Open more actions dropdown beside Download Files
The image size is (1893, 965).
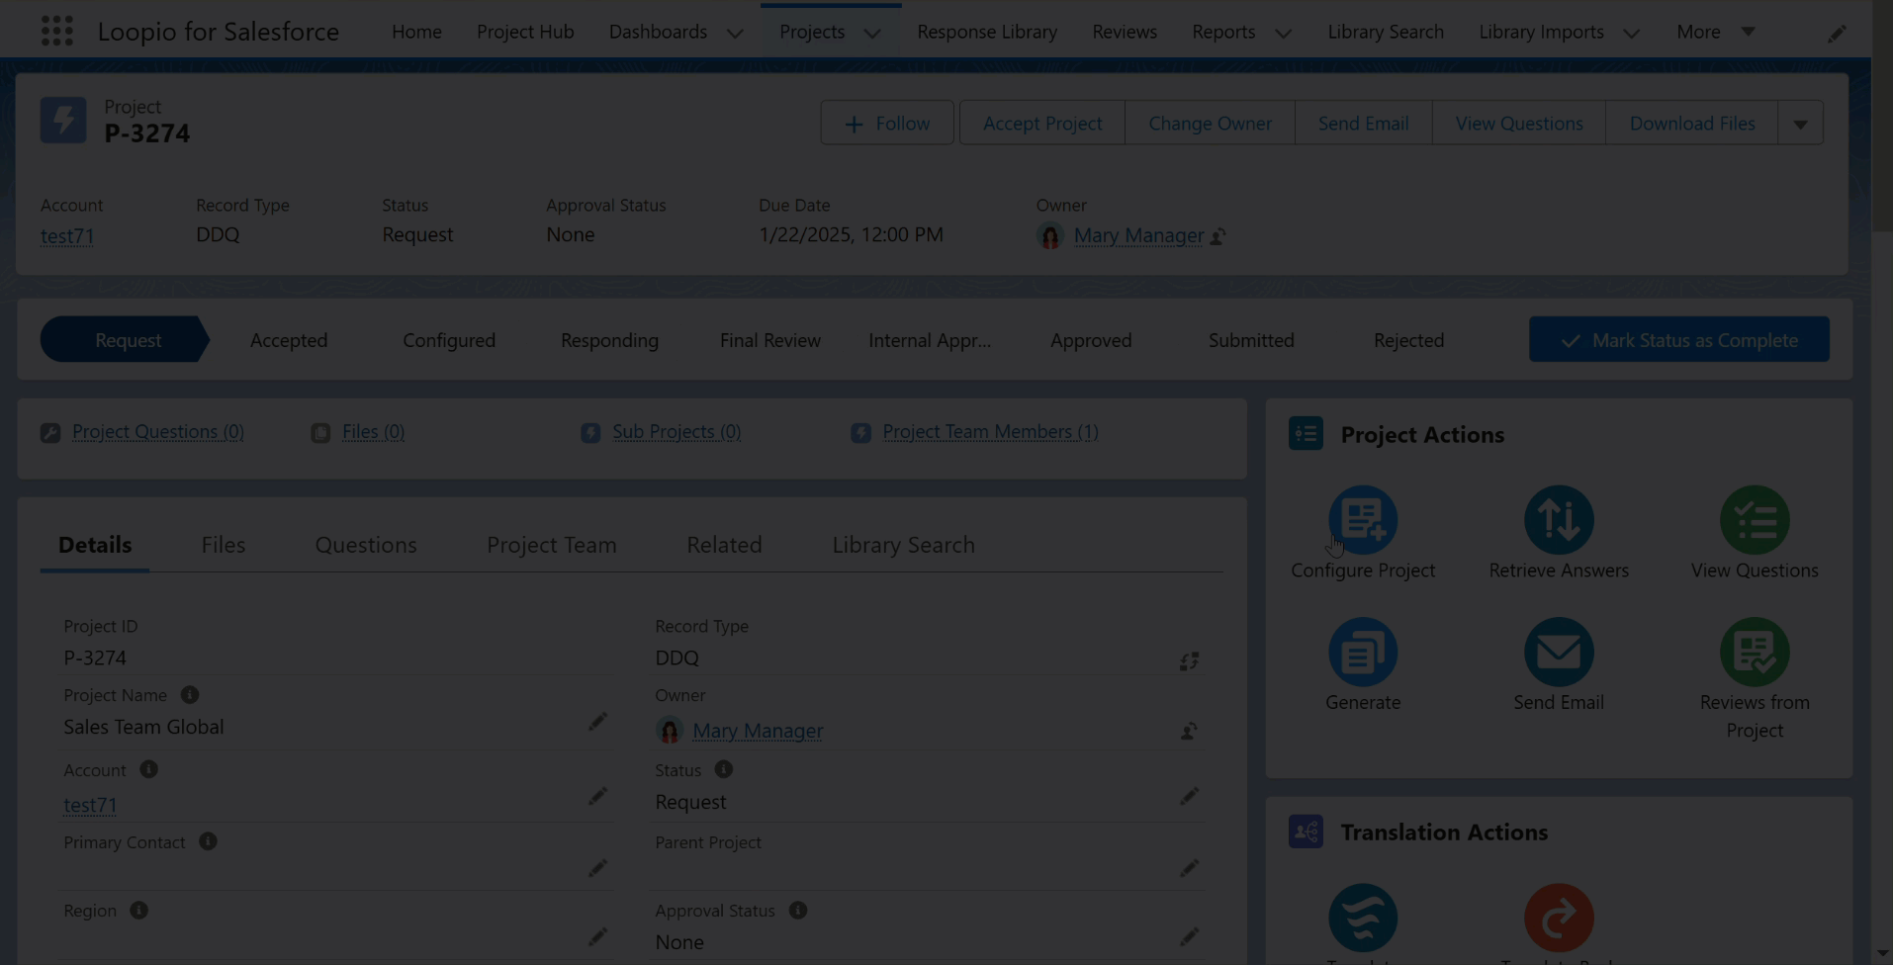point(1800,124)
